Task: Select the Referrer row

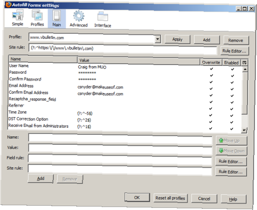Action: tap(125, 107)
